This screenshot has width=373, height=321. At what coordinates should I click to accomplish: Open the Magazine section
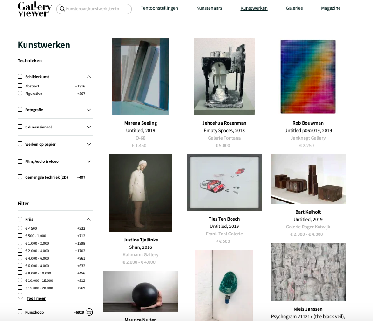[331, 8]
